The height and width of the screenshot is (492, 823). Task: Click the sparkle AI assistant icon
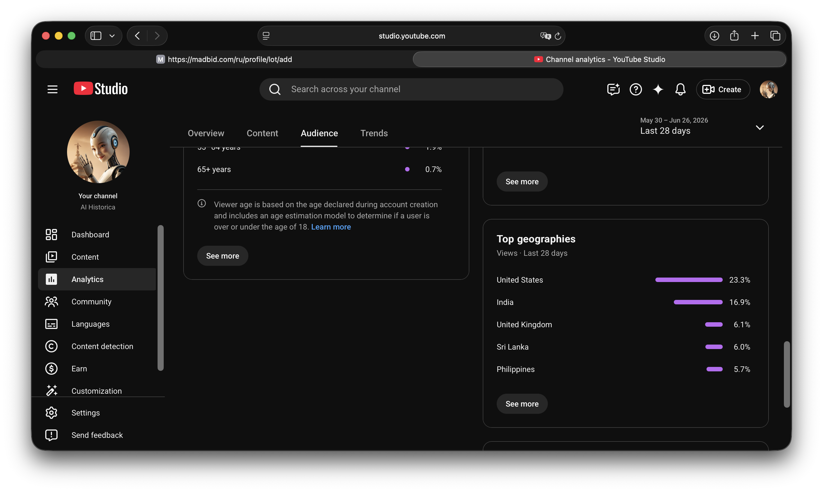pyautogui.click(x=658, y=89)
